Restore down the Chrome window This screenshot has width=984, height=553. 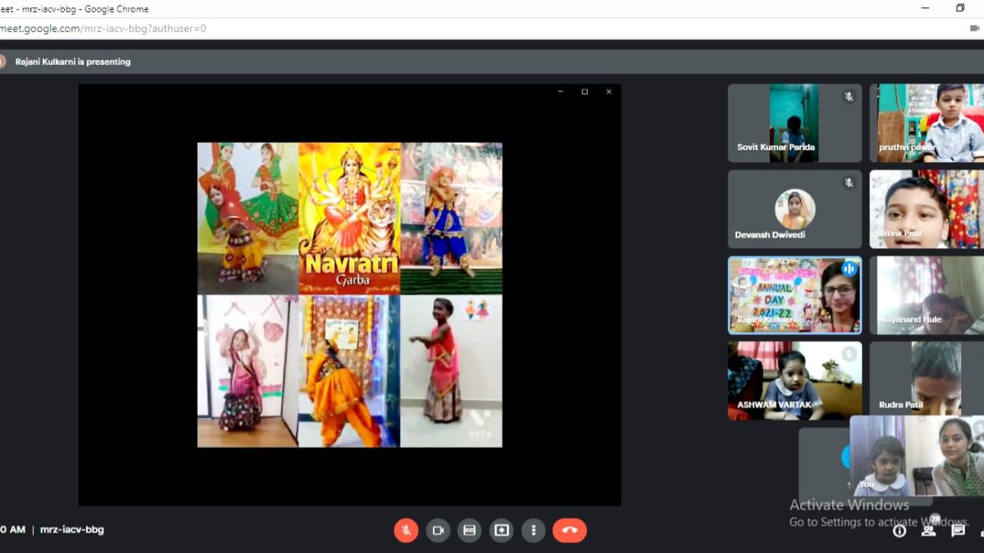(x=960, y=8)
